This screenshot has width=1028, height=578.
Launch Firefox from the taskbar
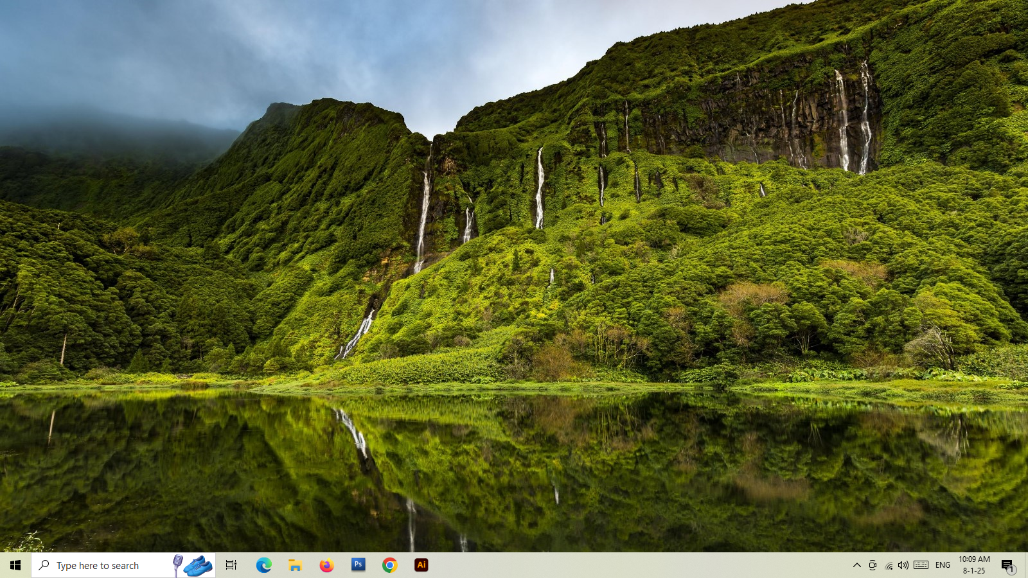(326, 565)
